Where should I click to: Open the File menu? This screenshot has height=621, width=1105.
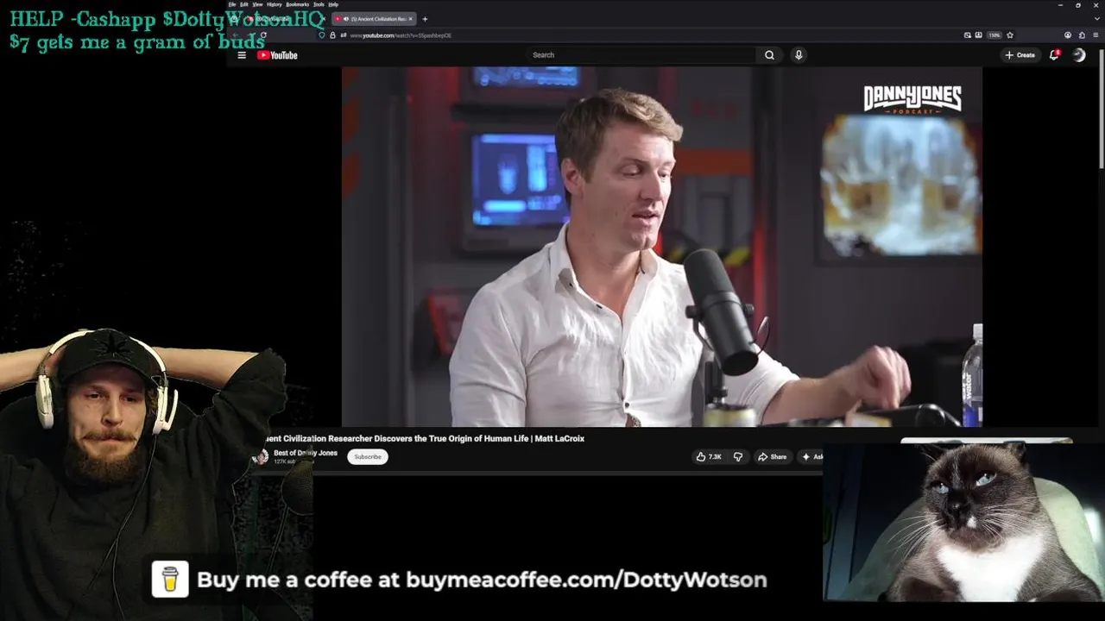(x=232, y=4)
